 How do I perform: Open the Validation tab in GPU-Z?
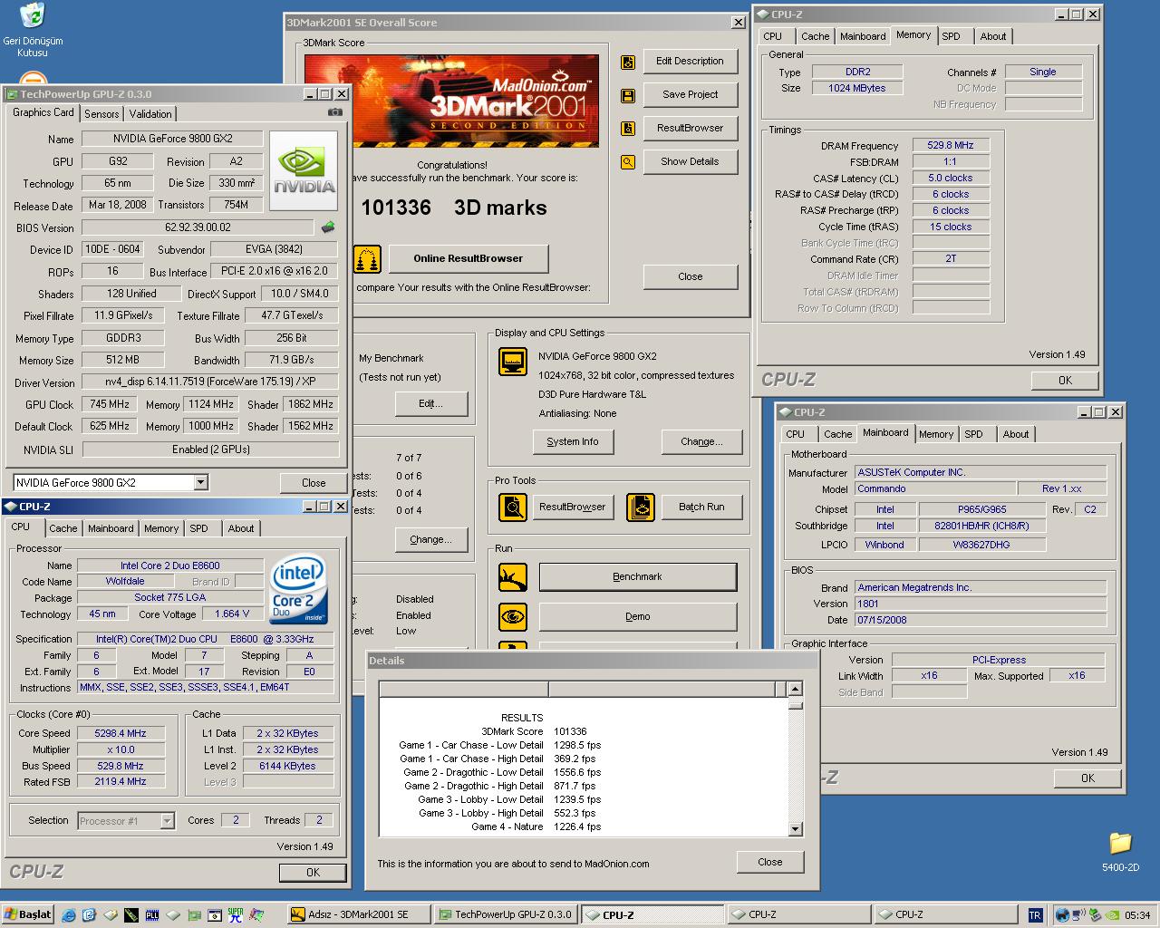coord(150,114)
